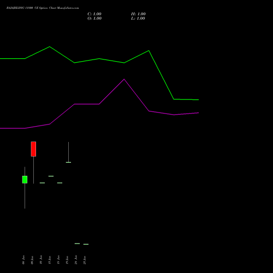
Task: Select the large red candlestick body
Action: click(x=33, y=149)
